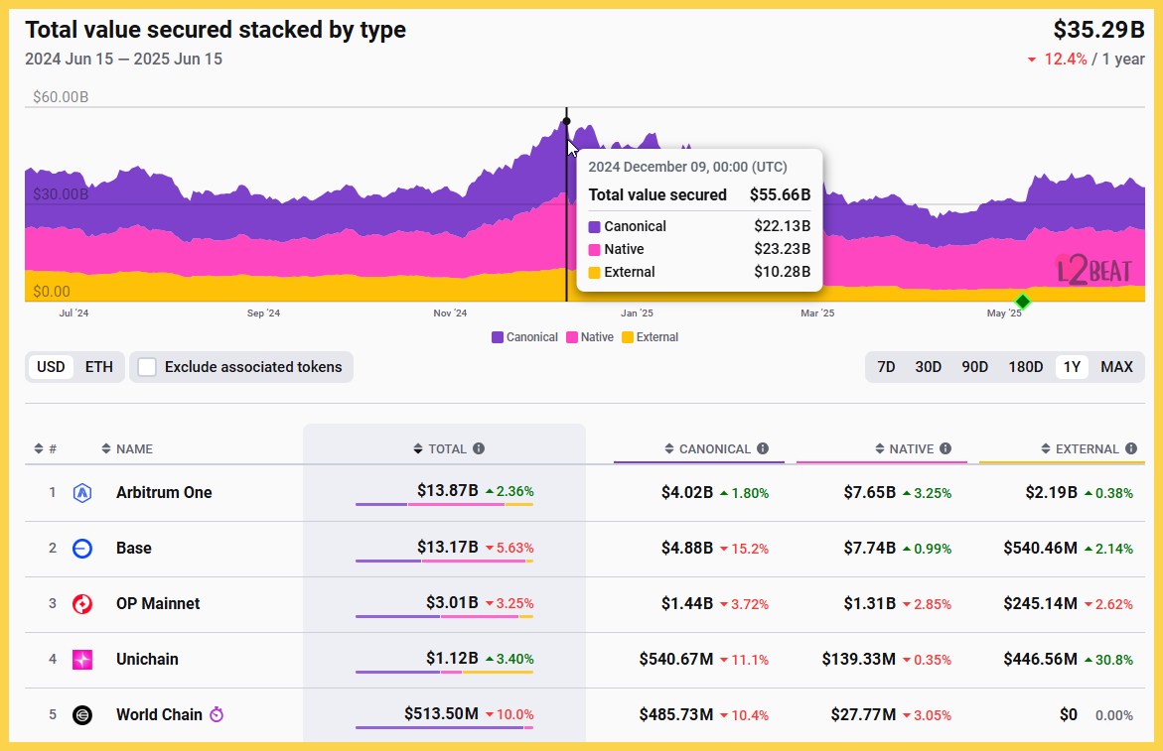The image size is (1163, 751).
Task: Select the 7D time range
Action: (x=886, y=367)
